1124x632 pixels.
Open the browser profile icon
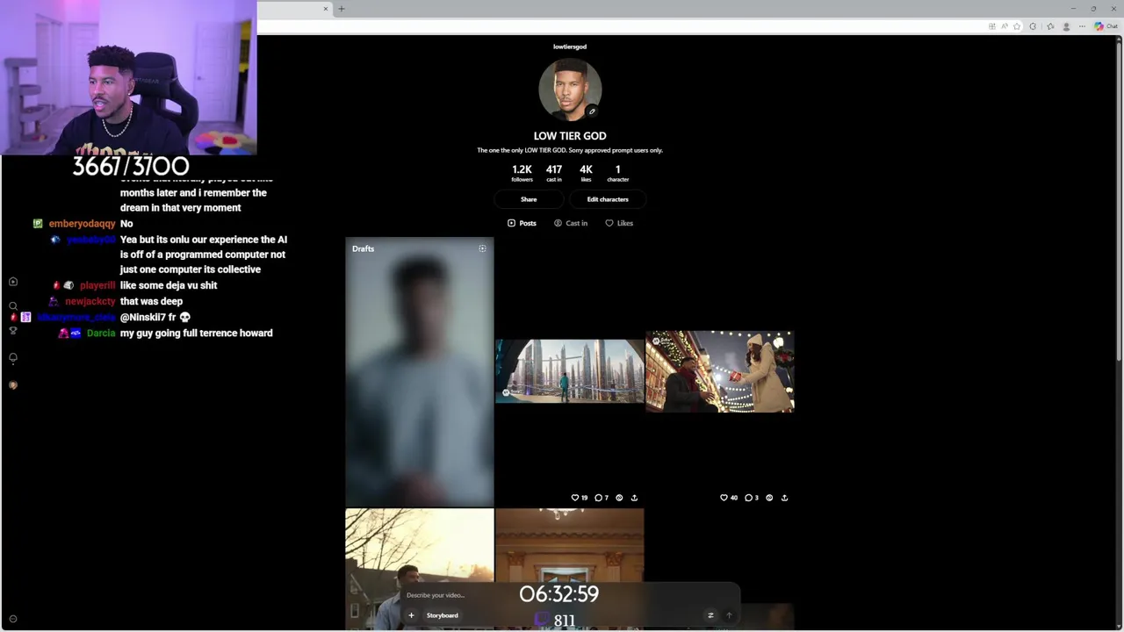tap(1066, 26)
